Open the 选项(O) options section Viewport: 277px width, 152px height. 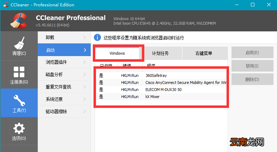19,131
